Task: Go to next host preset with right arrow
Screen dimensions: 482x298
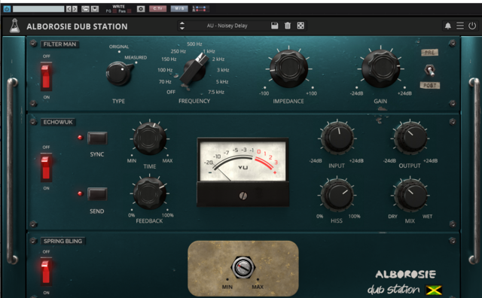Action: pyautogui.click(x=75, y=9)
